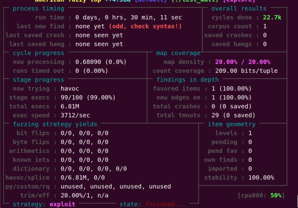Click the 'own finds' label
298x208 pixels.
221,160
